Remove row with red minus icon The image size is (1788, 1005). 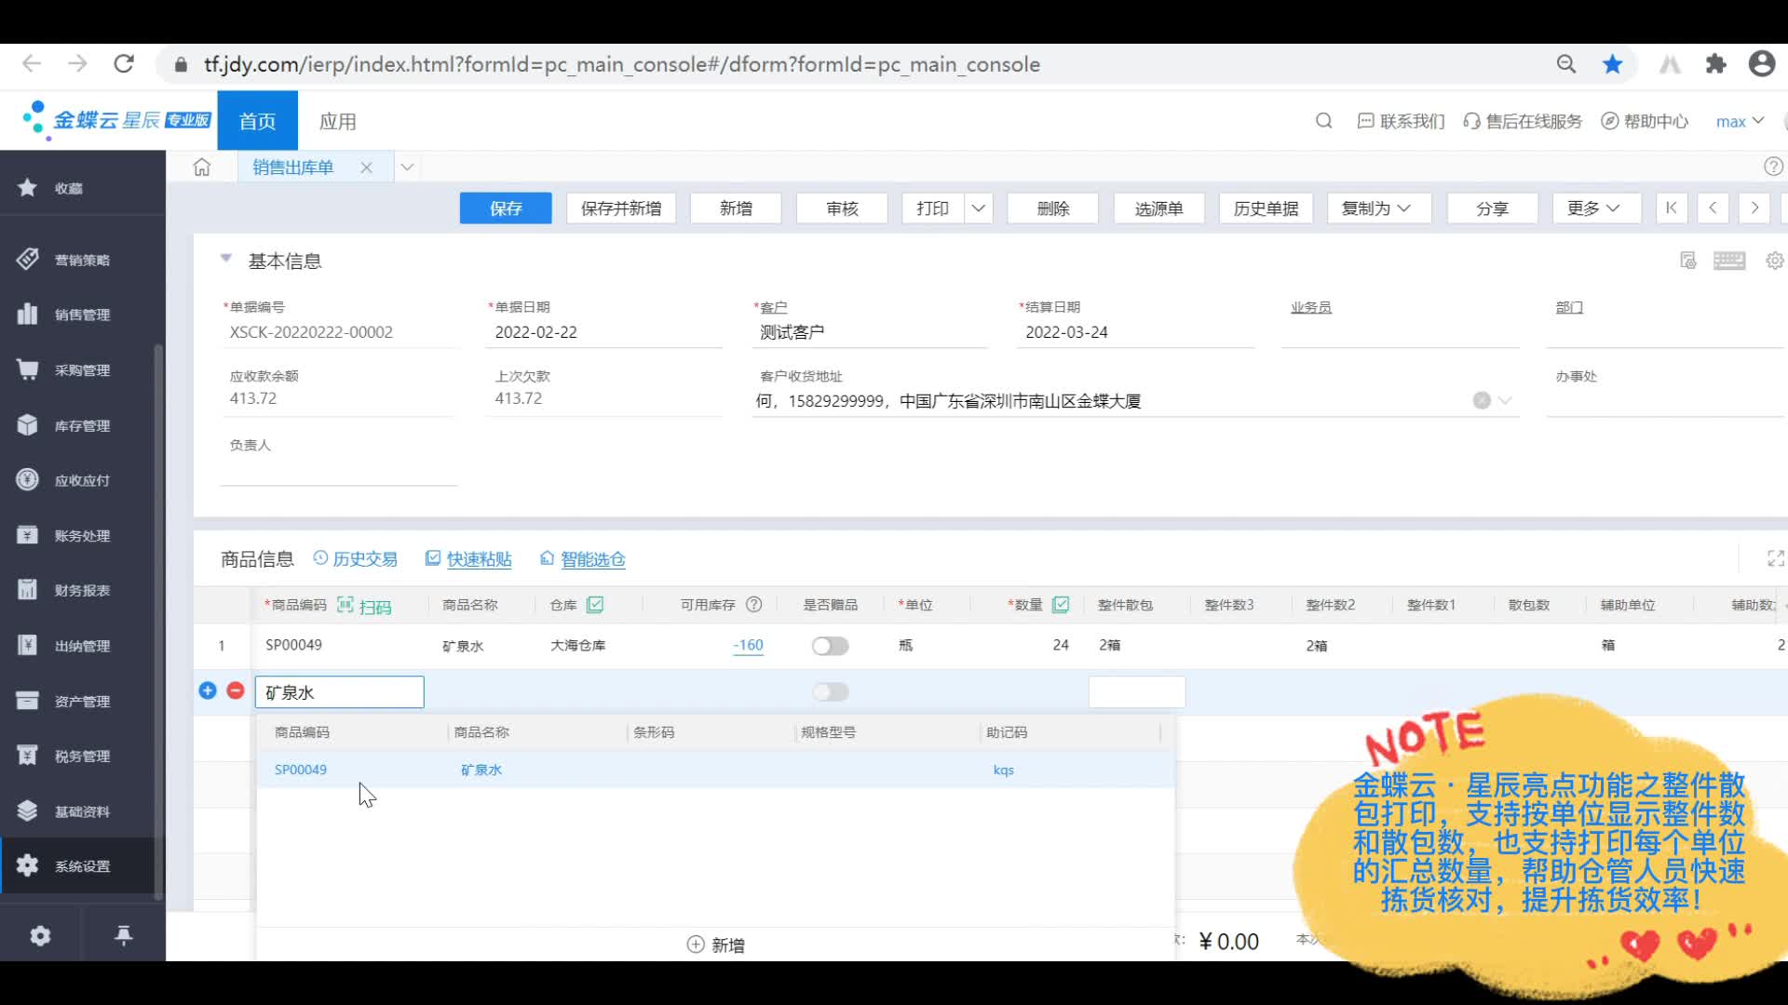tap(236, 690)
